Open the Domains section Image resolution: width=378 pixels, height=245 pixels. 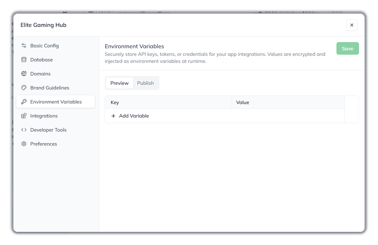pyautogui.click(x=56, y=74)
